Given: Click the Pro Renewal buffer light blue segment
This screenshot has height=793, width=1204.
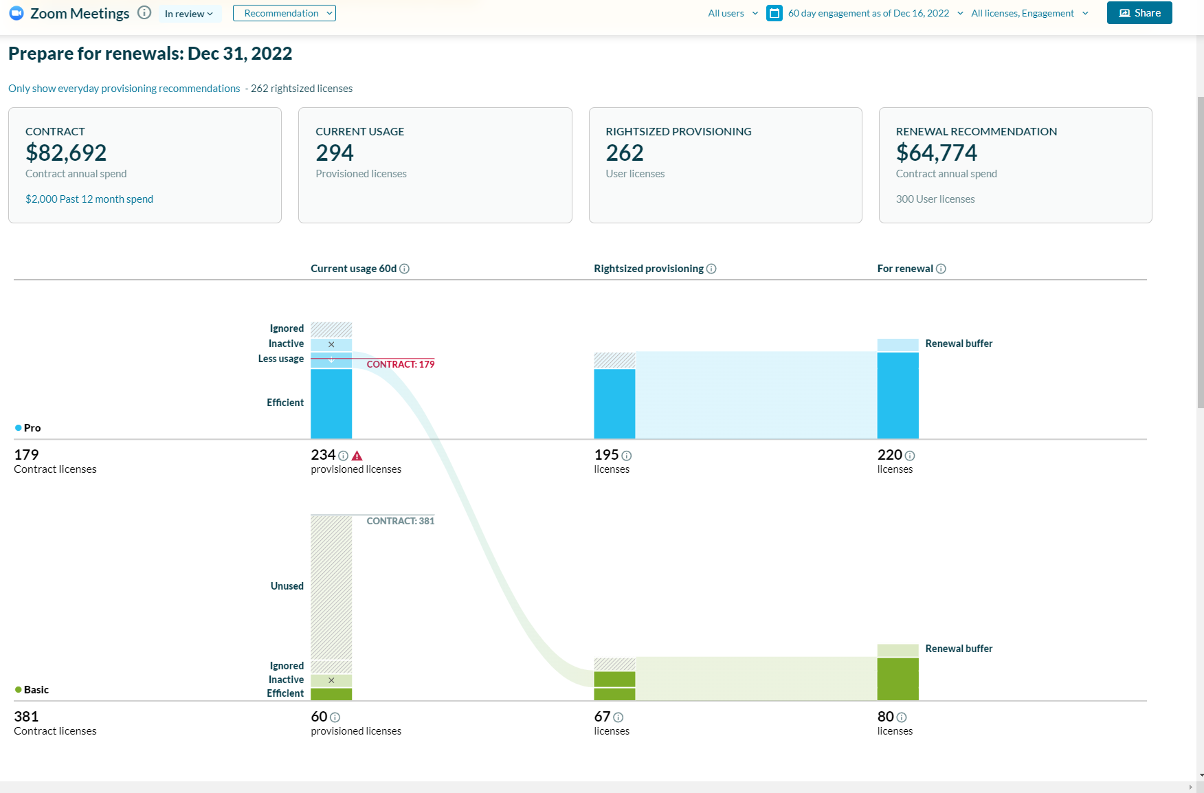Looking at the screenshot, I should point(898,345).
